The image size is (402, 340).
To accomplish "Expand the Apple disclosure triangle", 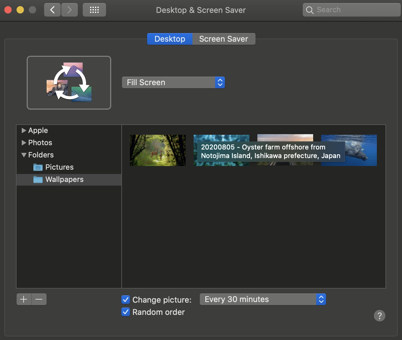I will (x=24, y=130).
